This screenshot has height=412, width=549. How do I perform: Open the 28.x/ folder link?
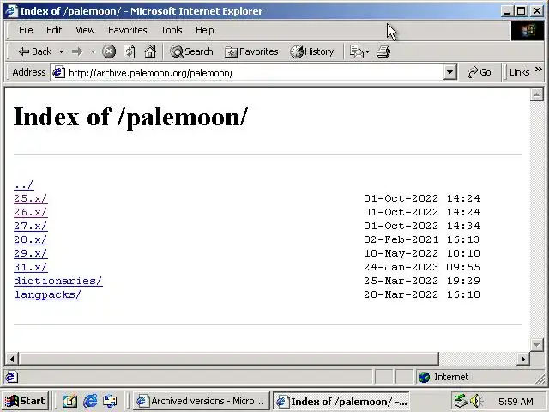31,239
